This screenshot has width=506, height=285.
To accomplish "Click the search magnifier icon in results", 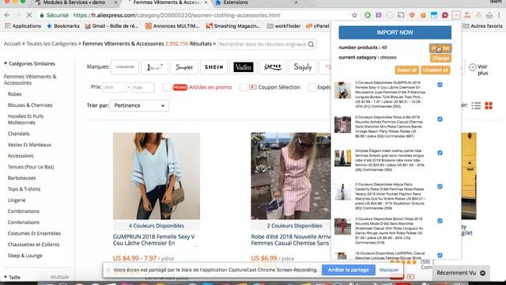I will coord(311,44).
